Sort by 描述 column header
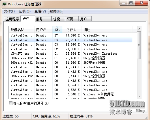 coord(107,30)
